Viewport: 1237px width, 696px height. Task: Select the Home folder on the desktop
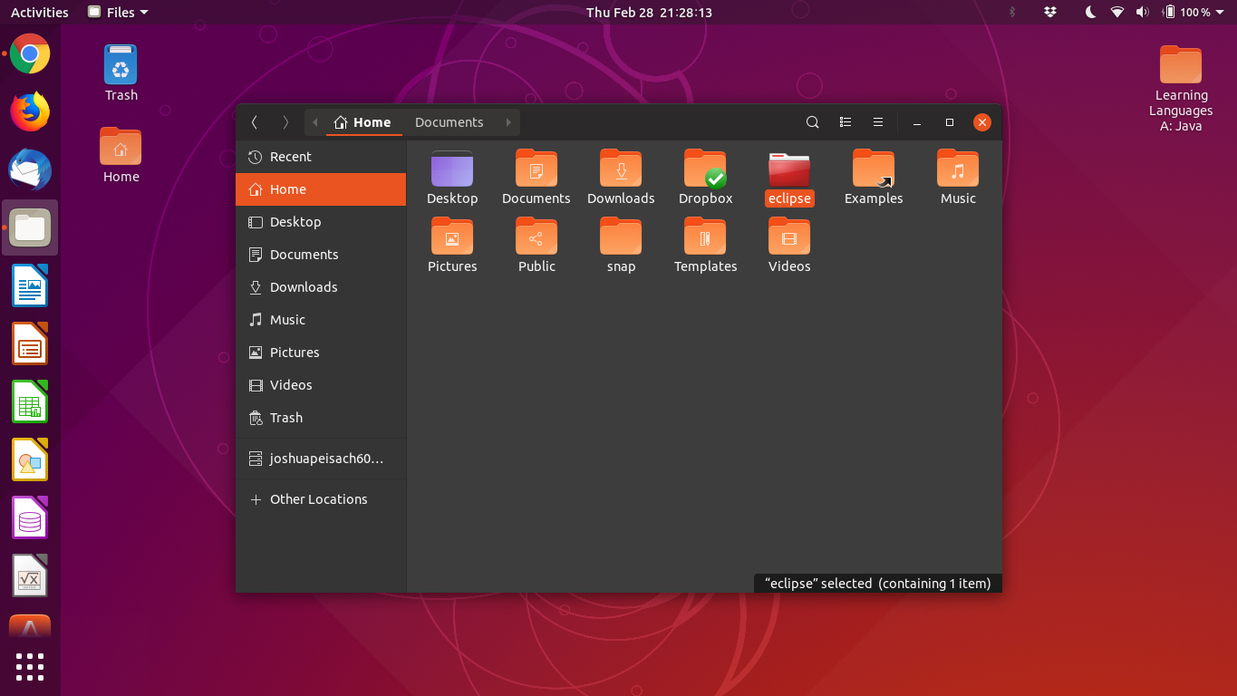tap(121, 155)
